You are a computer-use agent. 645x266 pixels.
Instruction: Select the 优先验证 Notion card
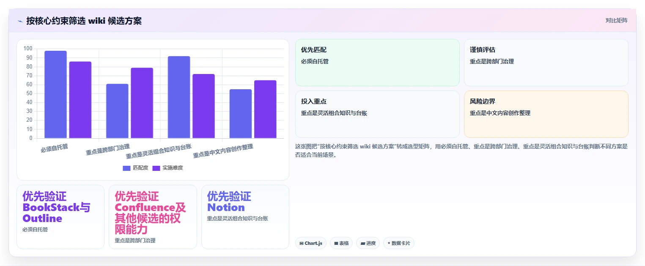coord(245,217)
